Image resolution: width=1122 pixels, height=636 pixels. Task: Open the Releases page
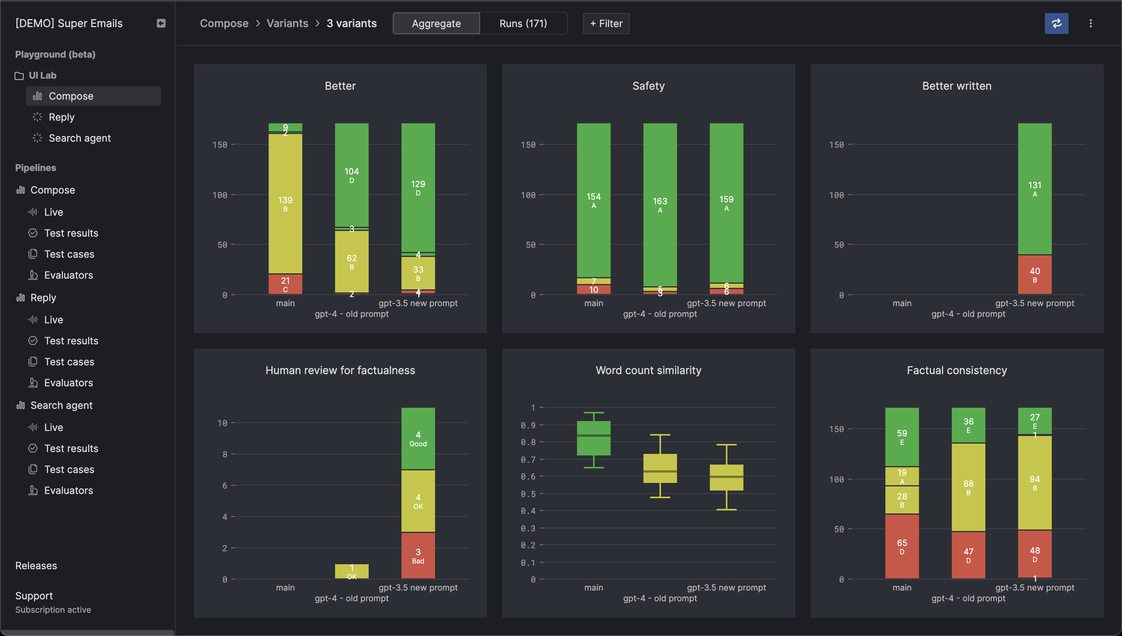(x=36, y=566)
